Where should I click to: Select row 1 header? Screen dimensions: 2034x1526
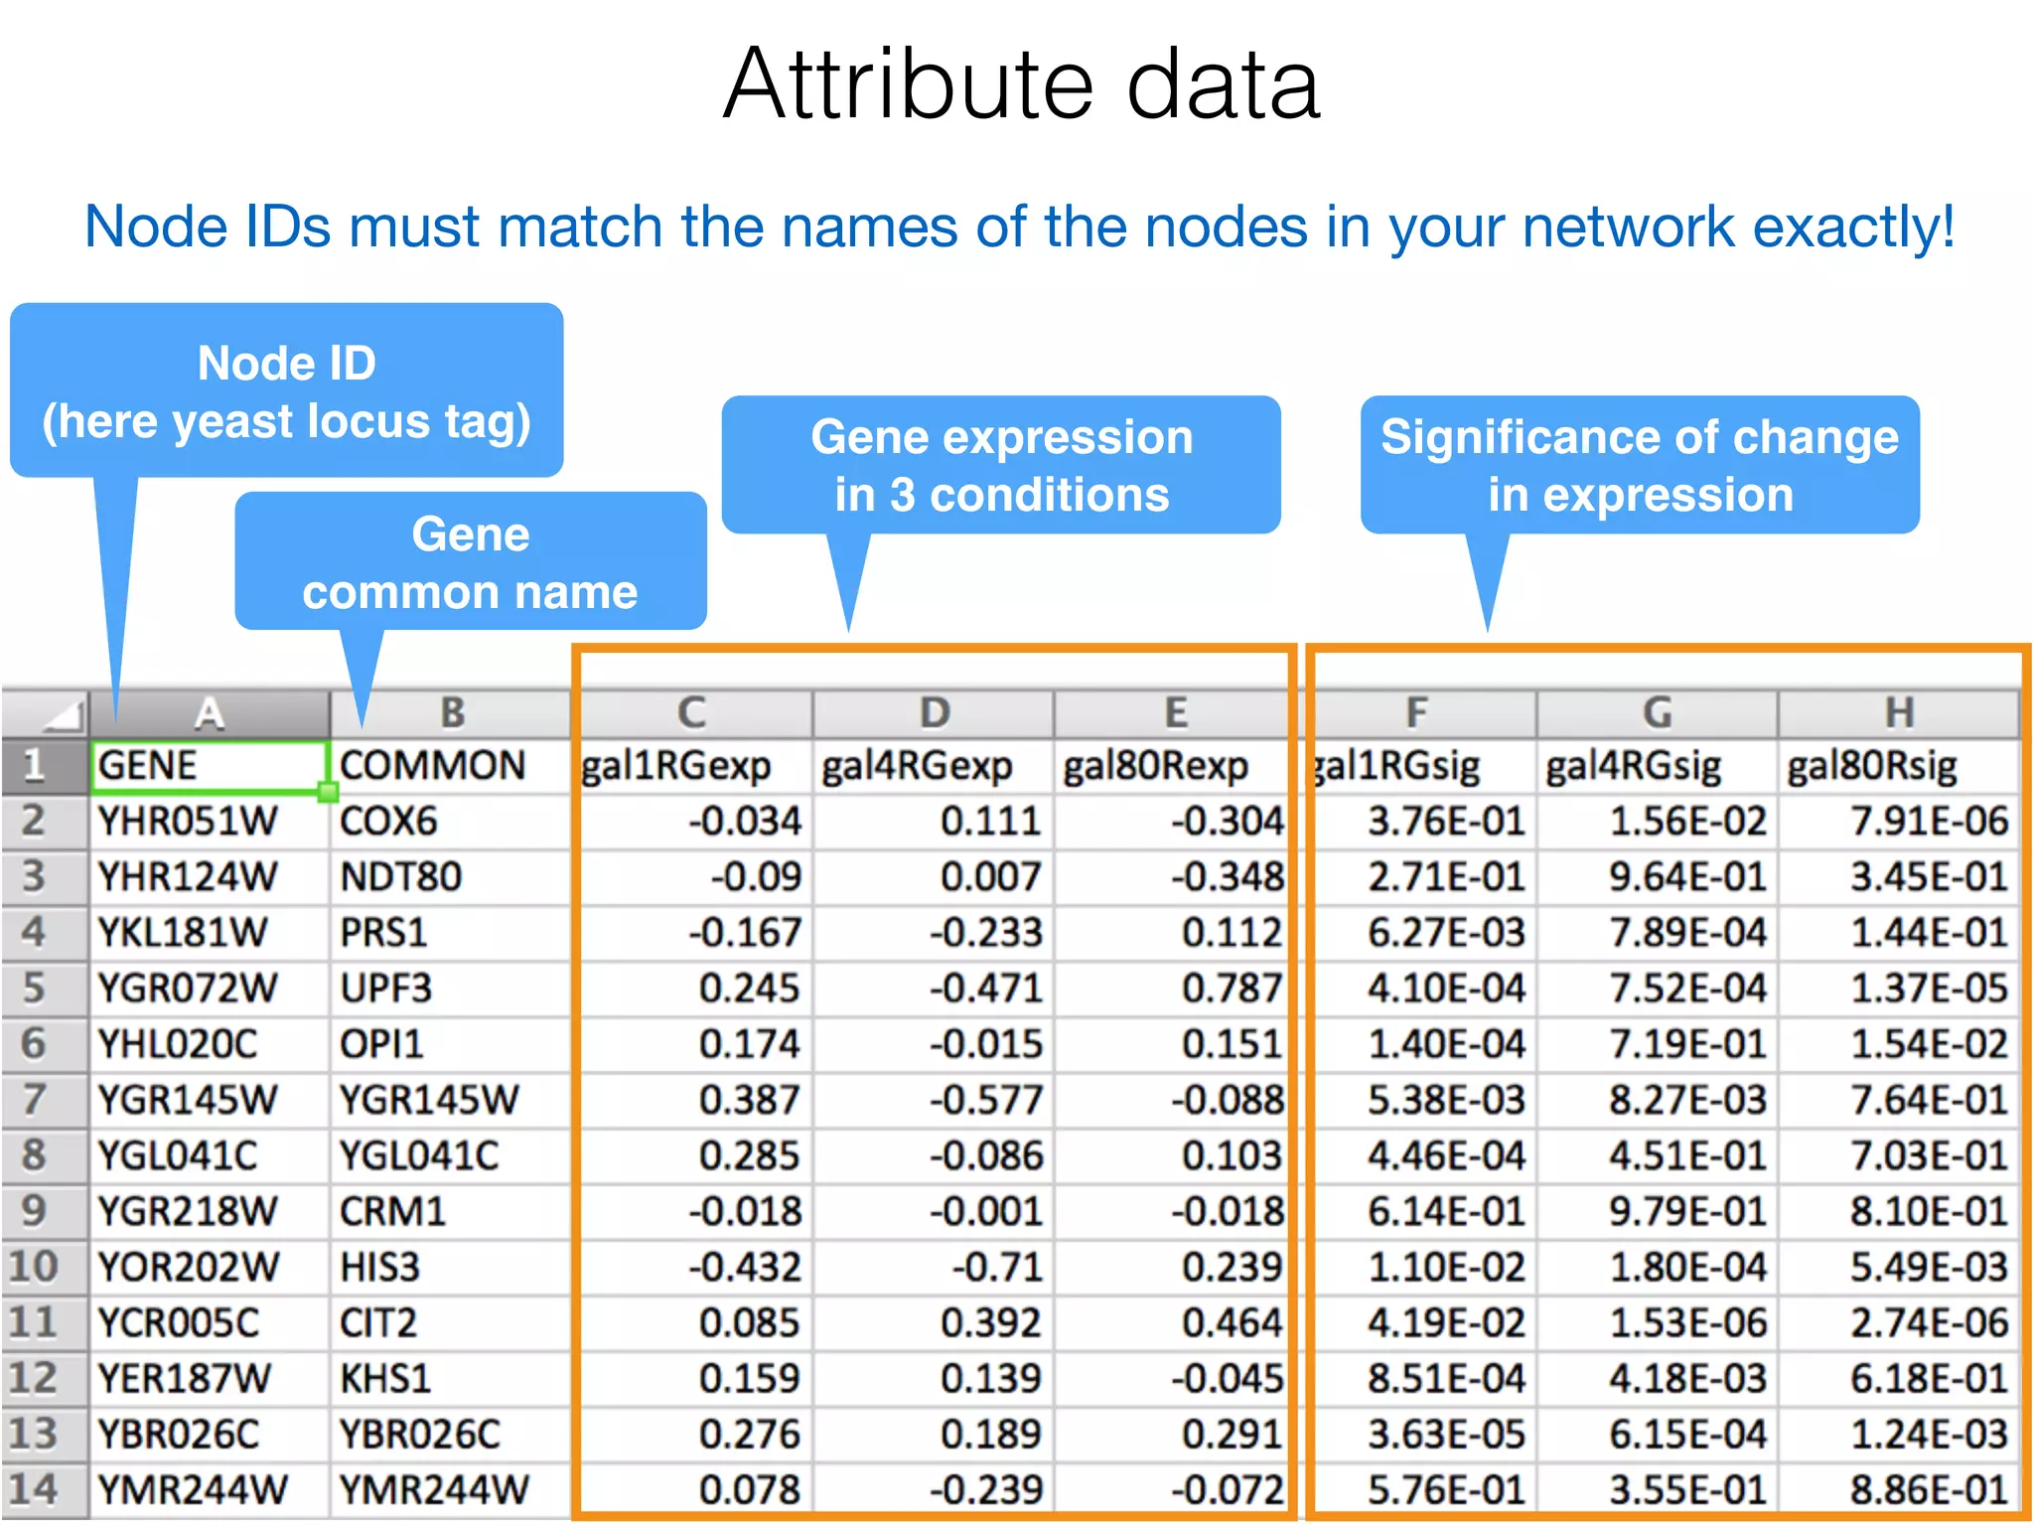coord(45,766)
